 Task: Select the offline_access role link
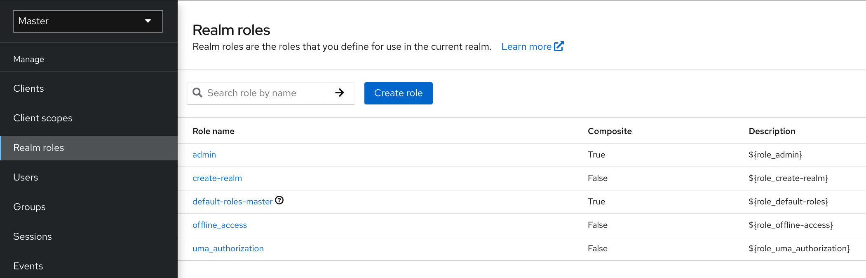tap(220, 225)
